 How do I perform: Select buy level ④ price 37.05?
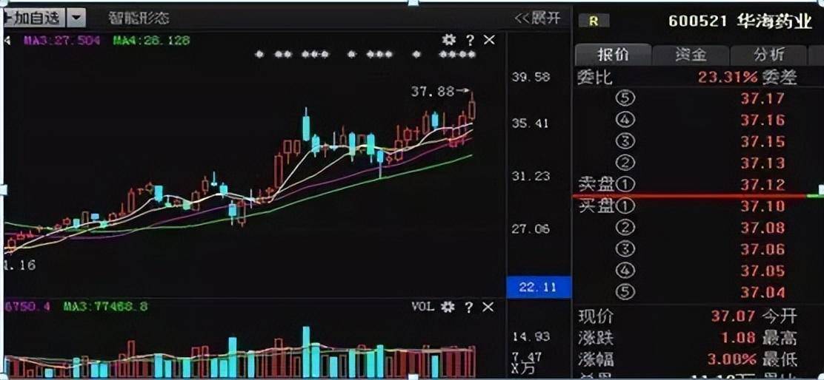[x=762, y=271]
